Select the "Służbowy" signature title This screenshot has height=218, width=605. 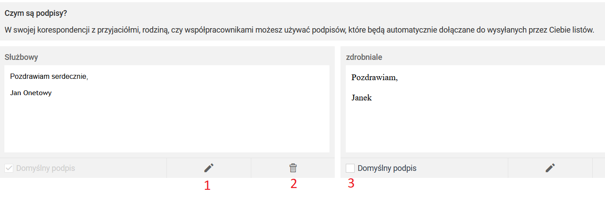click(x=21, y=57)
